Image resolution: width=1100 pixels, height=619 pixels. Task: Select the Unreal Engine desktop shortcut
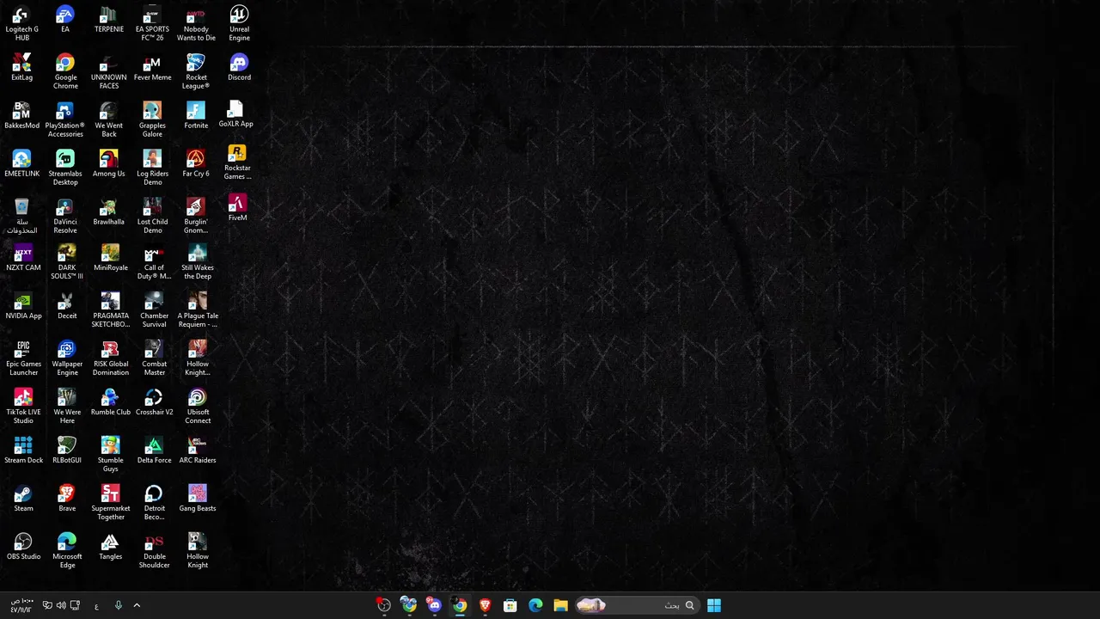coord(239,23)
